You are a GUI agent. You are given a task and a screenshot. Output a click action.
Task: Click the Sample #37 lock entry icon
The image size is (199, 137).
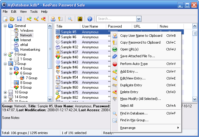click(58, 52)
